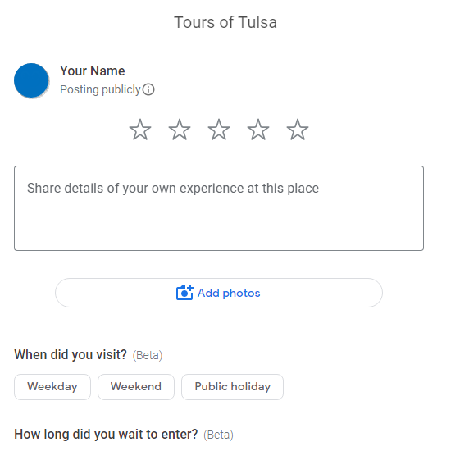Click the Posting publicly text
This screenshot has width=451, height=451.
pyautogui.click(x=100, y=89)
